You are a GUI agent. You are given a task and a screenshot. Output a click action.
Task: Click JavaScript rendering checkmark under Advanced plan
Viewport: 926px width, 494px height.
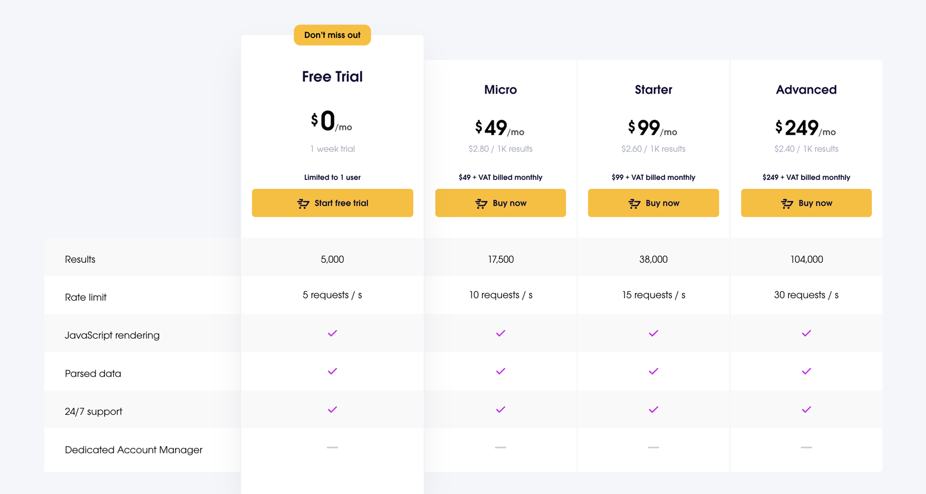(x=806, y=333)
